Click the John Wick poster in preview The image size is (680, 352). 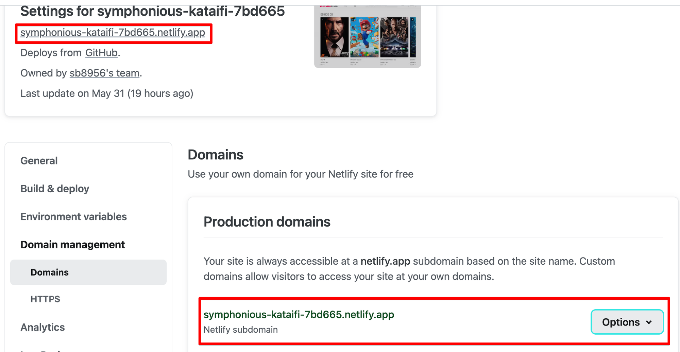(x=334, y=37)
